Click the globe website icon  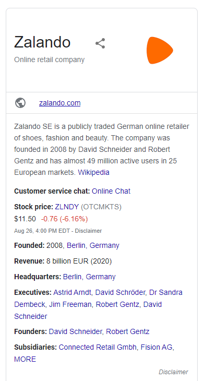point(20,103)
